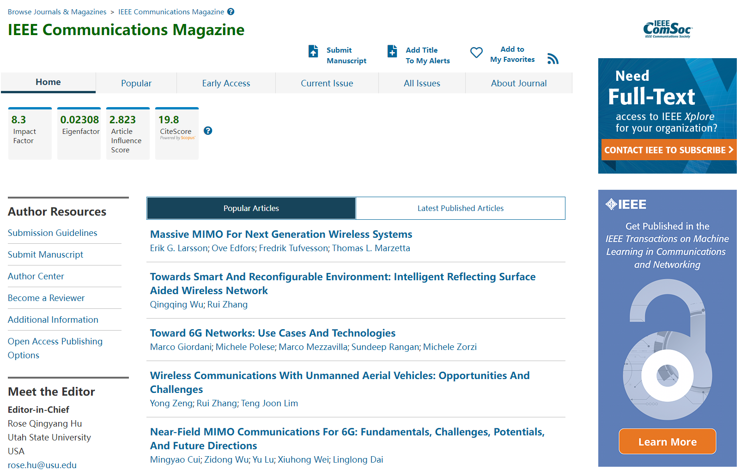Viewport: 747px width, 470px height.
Task: Open Submission Guidelines link
Action: (x=53, y=233)
